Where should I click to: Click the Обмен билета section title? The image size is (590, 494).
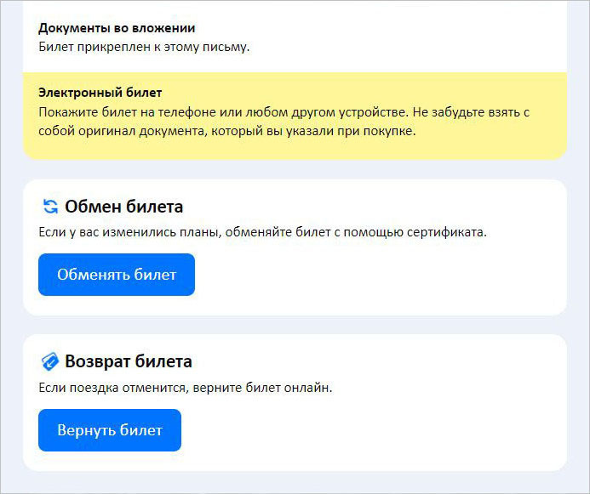123,207
